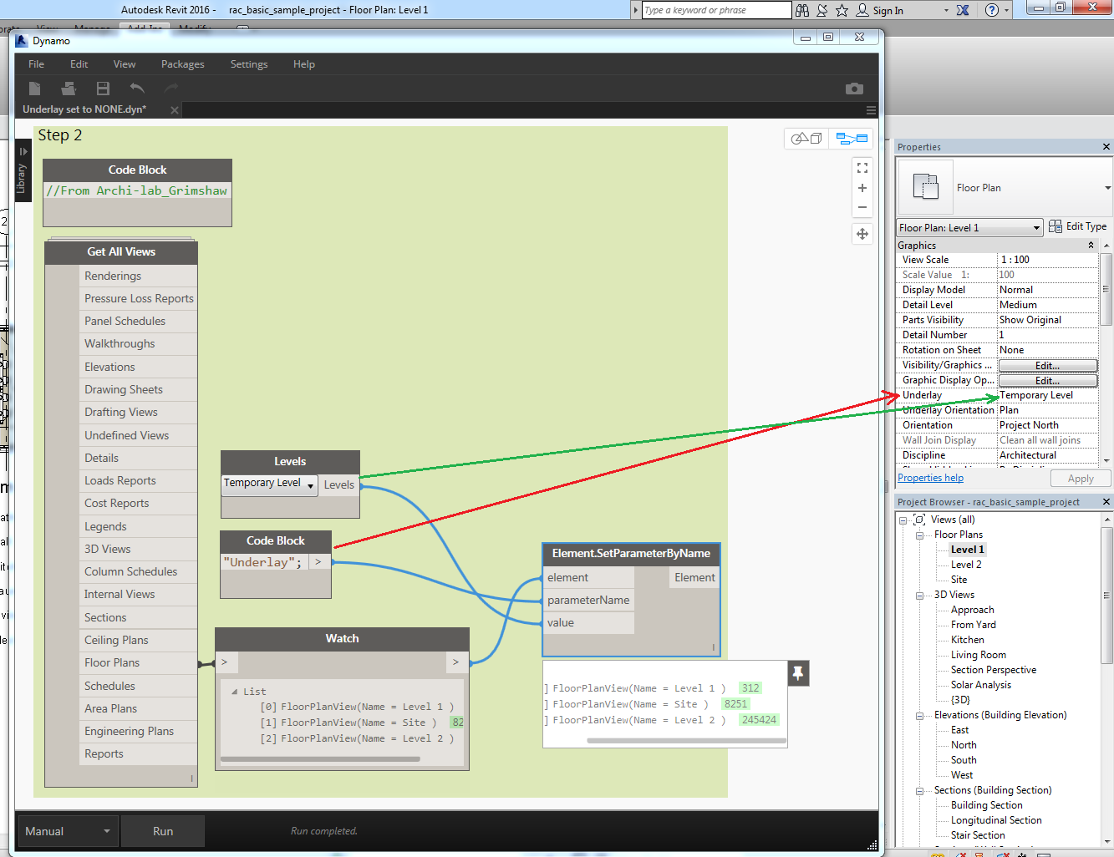This screenshot has width=1114, height=857.
Task: Click the Save icon in Dynamo toolbar
Action: click(103, 89)
